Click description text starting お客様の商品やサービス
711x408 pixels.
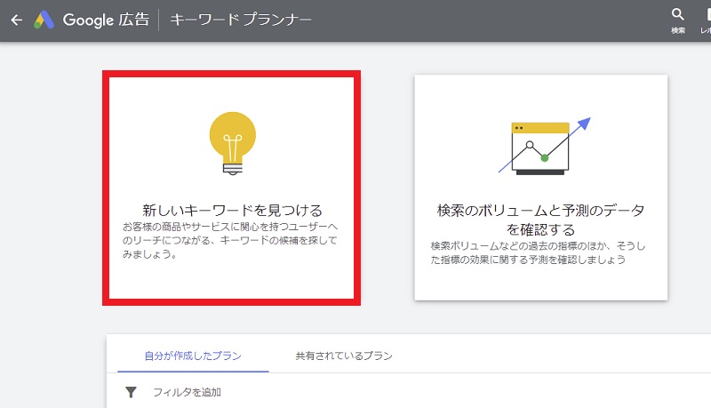tap(230, 240)
